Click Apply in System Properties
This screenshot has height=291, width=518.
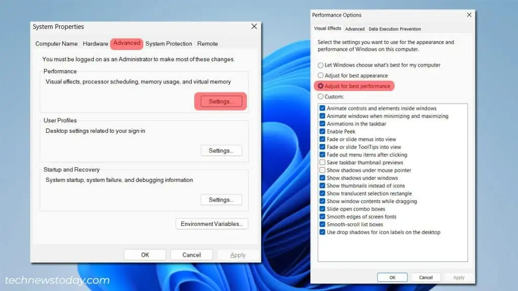[238, 255]
